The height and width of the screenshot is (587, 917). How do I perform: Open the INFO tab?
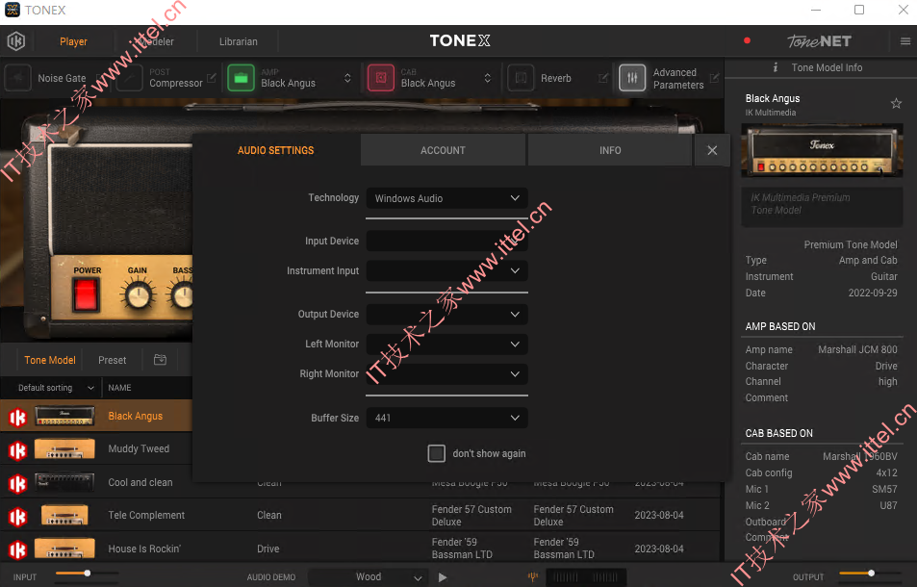[610, 150]
